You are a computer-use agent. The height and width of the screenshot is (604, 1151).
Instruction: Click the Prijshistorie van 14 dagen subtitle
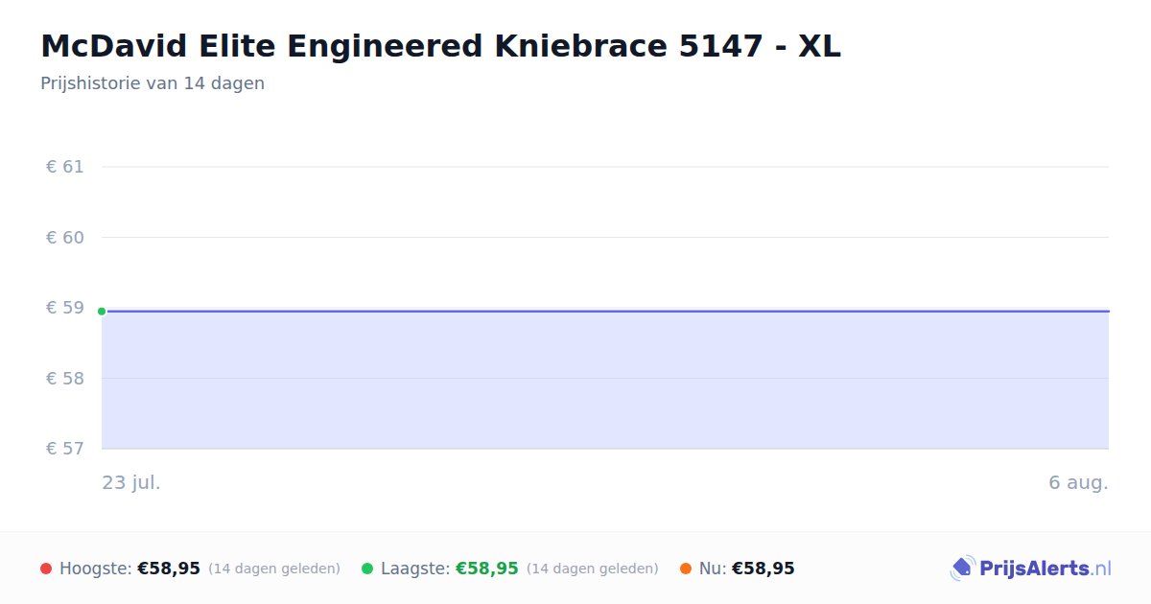click(x=153, y=83)
